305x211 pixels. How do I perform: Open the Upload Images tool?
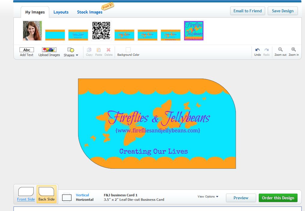49,50
